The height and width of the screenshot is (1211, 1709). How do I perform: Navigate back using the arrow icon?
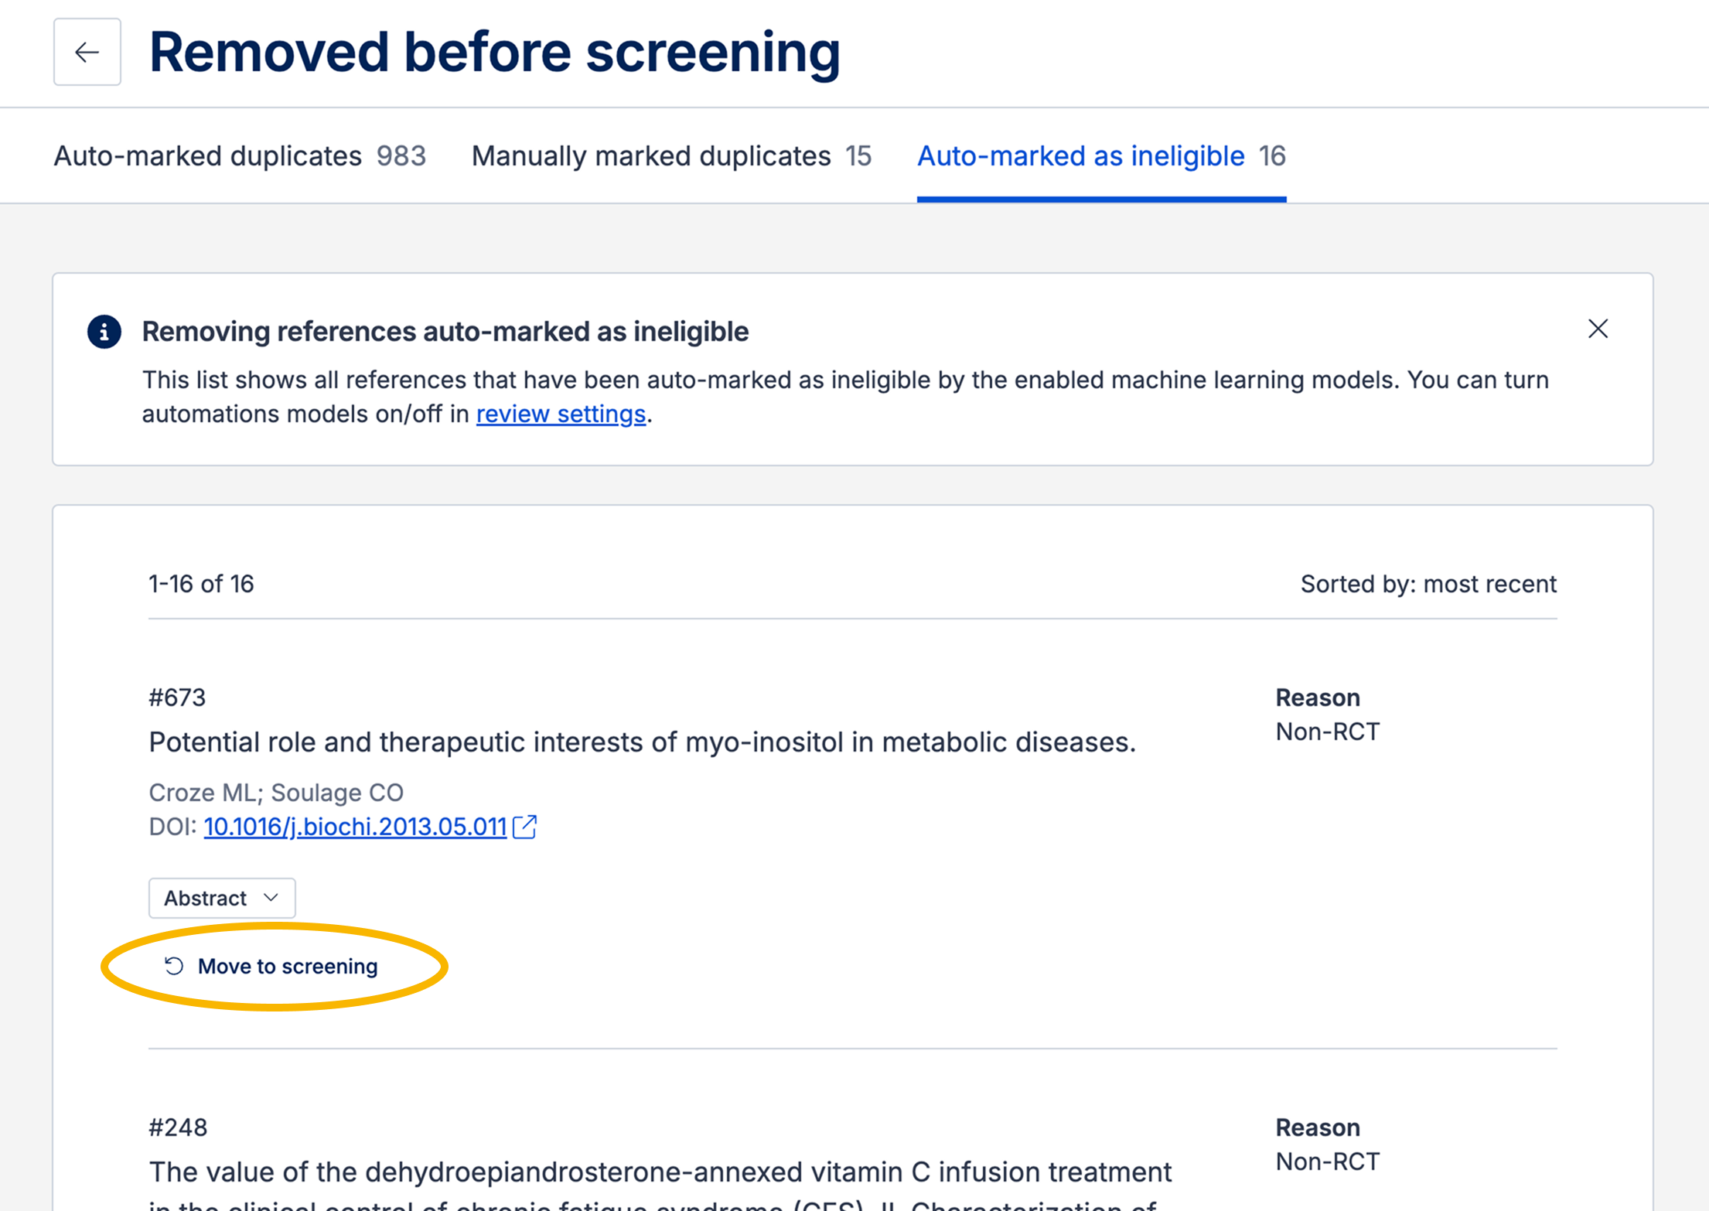pyautogui.click(x=87, y=52)
